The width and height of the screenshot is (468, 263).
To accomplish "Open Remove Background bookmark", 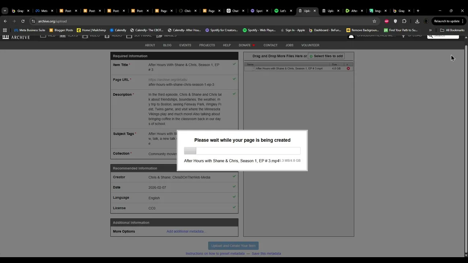I will tap(363, 30).
